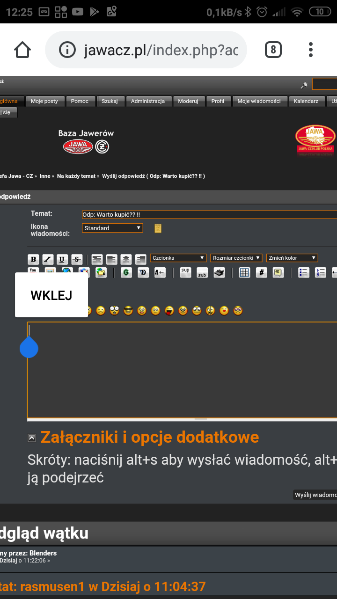
Task: Open Czcionka font face dropdown
Action: [x=178, y=258]
